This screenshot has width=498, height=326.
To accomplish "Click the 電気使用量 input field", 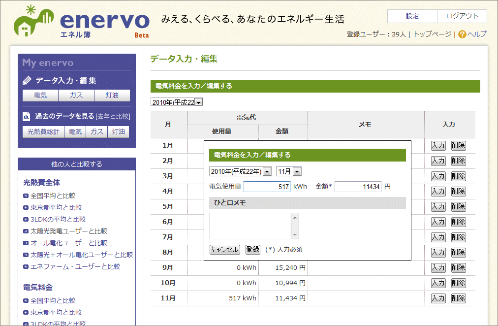I will (267, 187).
